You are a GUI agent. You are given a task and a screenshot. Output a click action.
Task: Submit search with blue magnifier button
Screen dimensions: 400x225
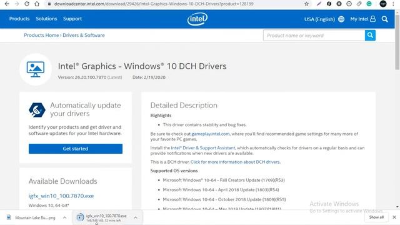click(x=370, y=35)
